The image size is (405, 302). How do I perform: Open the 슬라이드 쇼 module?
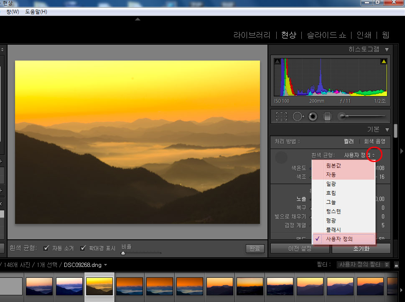tap(326, 35)
